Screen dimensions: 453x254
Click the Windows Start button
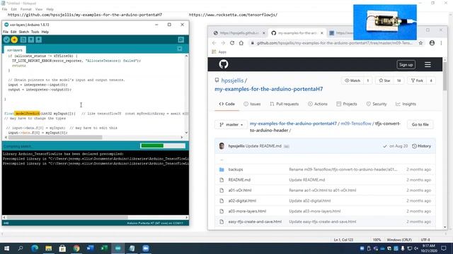tap(6, 248)
